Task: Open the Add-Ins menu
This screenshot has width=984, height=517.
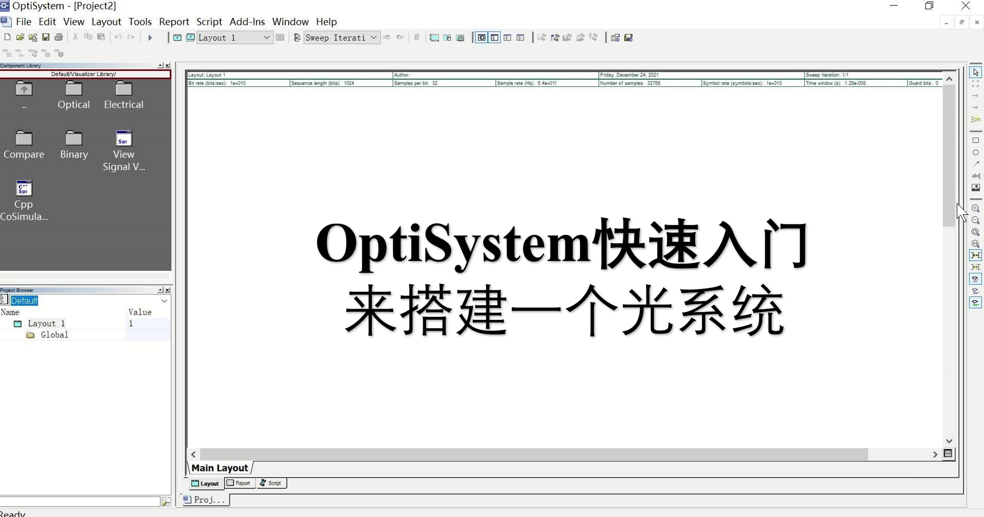Action: pos(247,22)
